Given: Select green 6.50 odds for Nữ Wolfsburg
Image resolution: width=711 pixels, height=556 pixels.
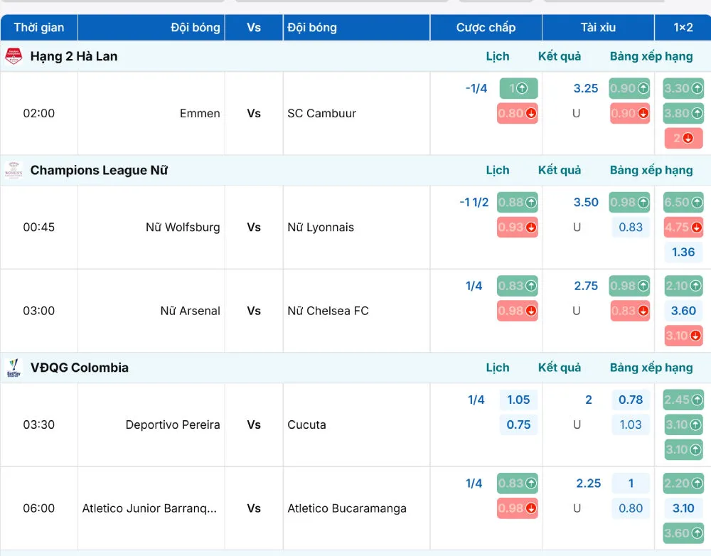Looking at the screenshot, I should pos(683,202).
